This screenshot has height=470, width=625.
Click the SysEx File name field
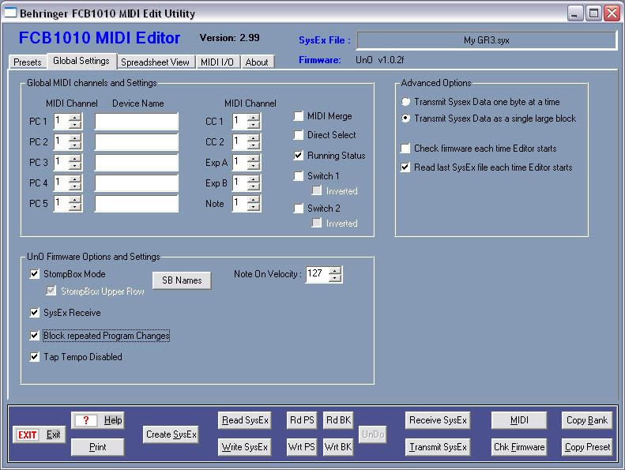486,40
